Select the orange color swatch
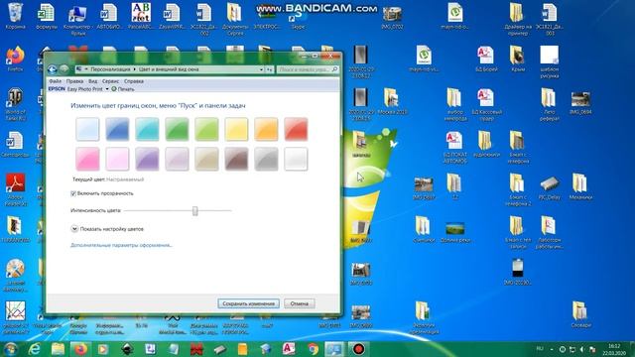 (x=266, y=129)
